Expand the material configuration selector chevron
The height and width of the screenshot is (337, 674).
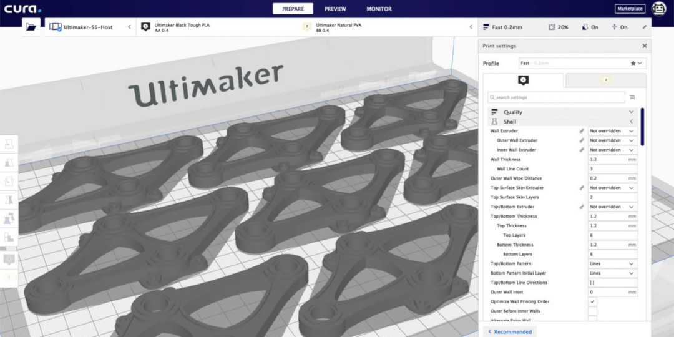coord(471,27)
